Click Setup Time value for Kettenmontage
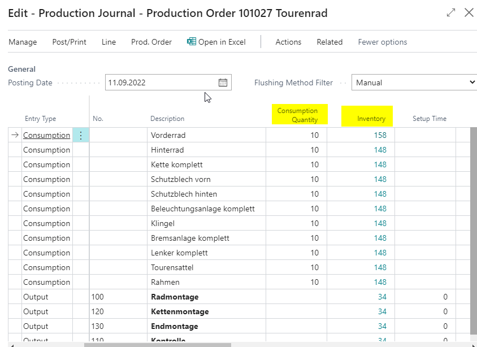This screenshot has width=477, height=347. [x=445, y=311]
